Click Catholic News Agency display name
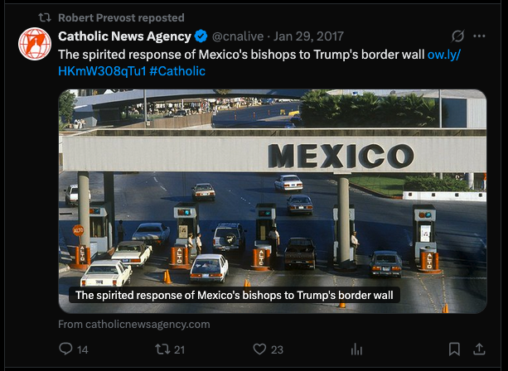The width and height of the screenshot is (508, 371). [125, 36]
